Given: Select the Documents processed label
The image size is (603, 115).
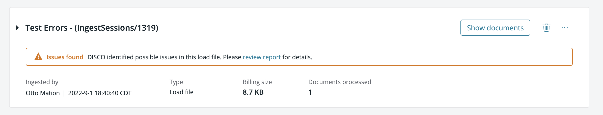Looking at the screenshot, I should pyautogui.click(x=340, y=82).
